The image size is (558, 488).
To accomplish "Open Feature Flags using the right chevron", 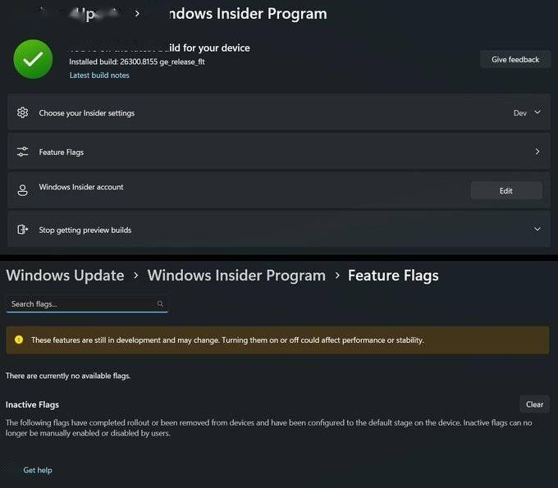I will [x=537, y=152].
